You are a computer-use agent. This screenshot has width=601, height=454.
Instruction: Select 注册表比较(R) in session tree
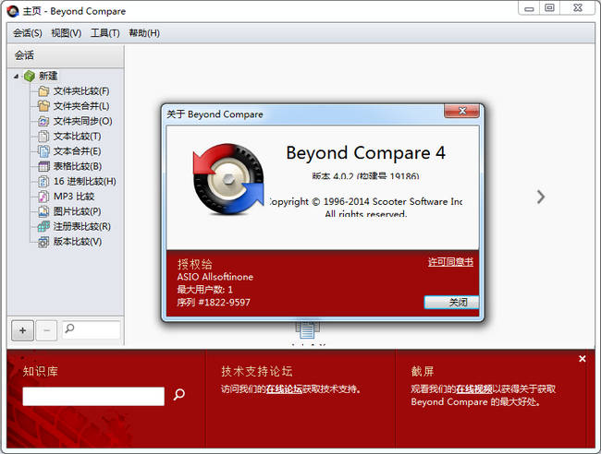tap(82, 226)
